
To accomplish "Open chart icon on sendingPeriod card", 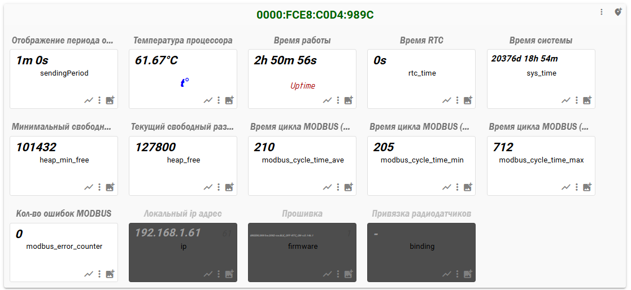I will point(89,100).
